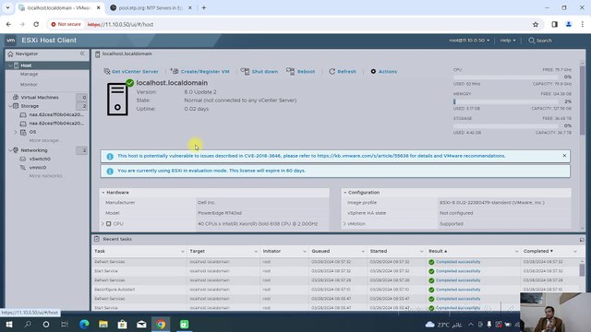Switch to pool.ntp.org browser tab
This screenshot has height=332, width=591.
(x=151, y=8)
